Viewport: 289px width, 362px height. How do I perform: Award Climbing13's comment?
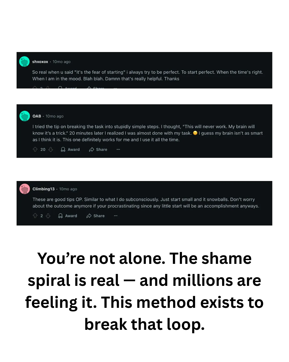(x=67, y=216)
